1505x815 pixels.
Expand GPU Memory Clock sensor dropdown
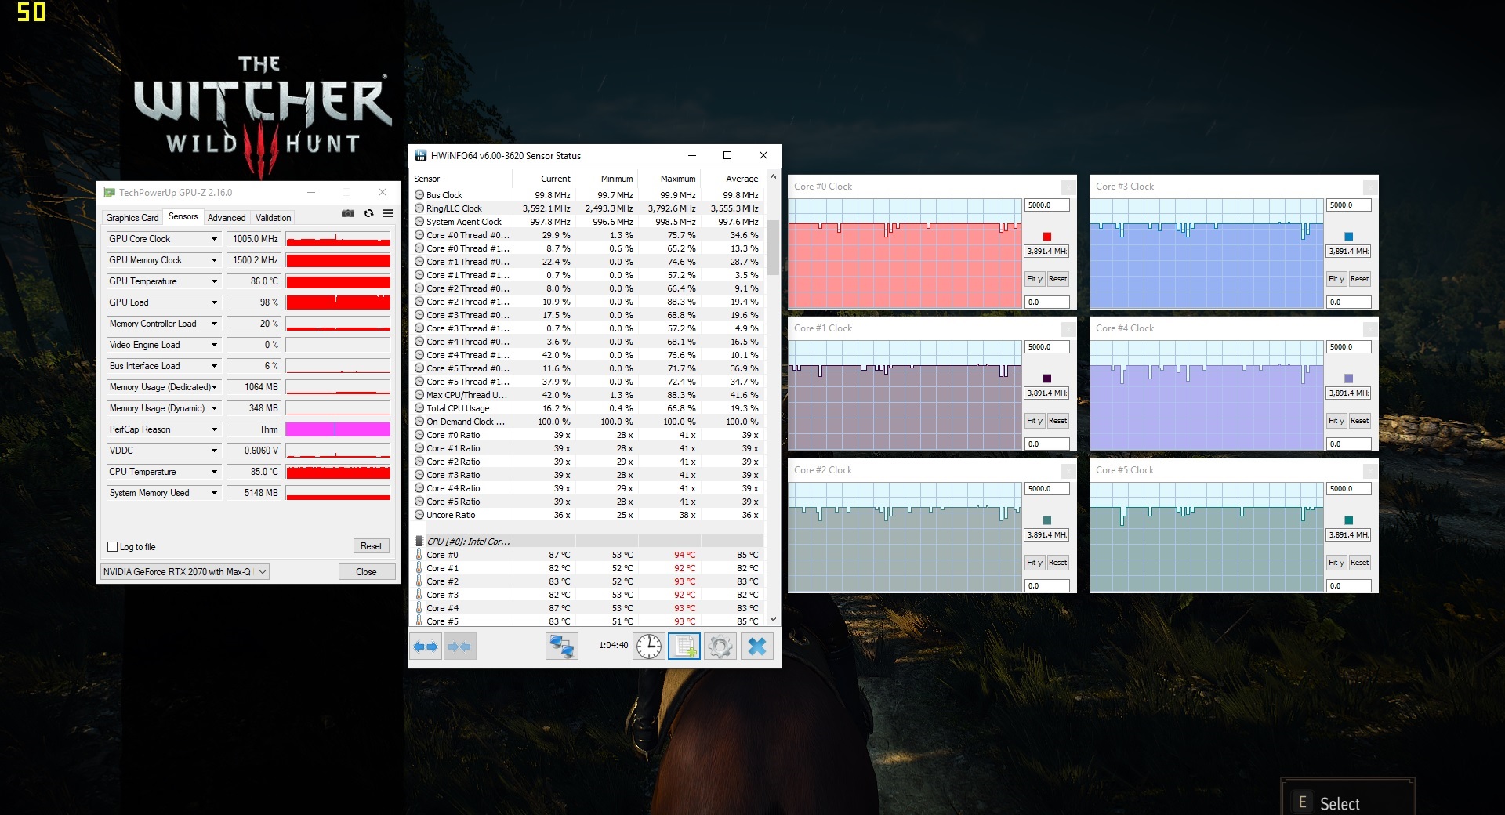[214, 260]
